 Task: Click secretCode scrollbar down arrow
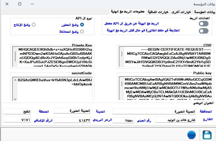coord(15,99)
